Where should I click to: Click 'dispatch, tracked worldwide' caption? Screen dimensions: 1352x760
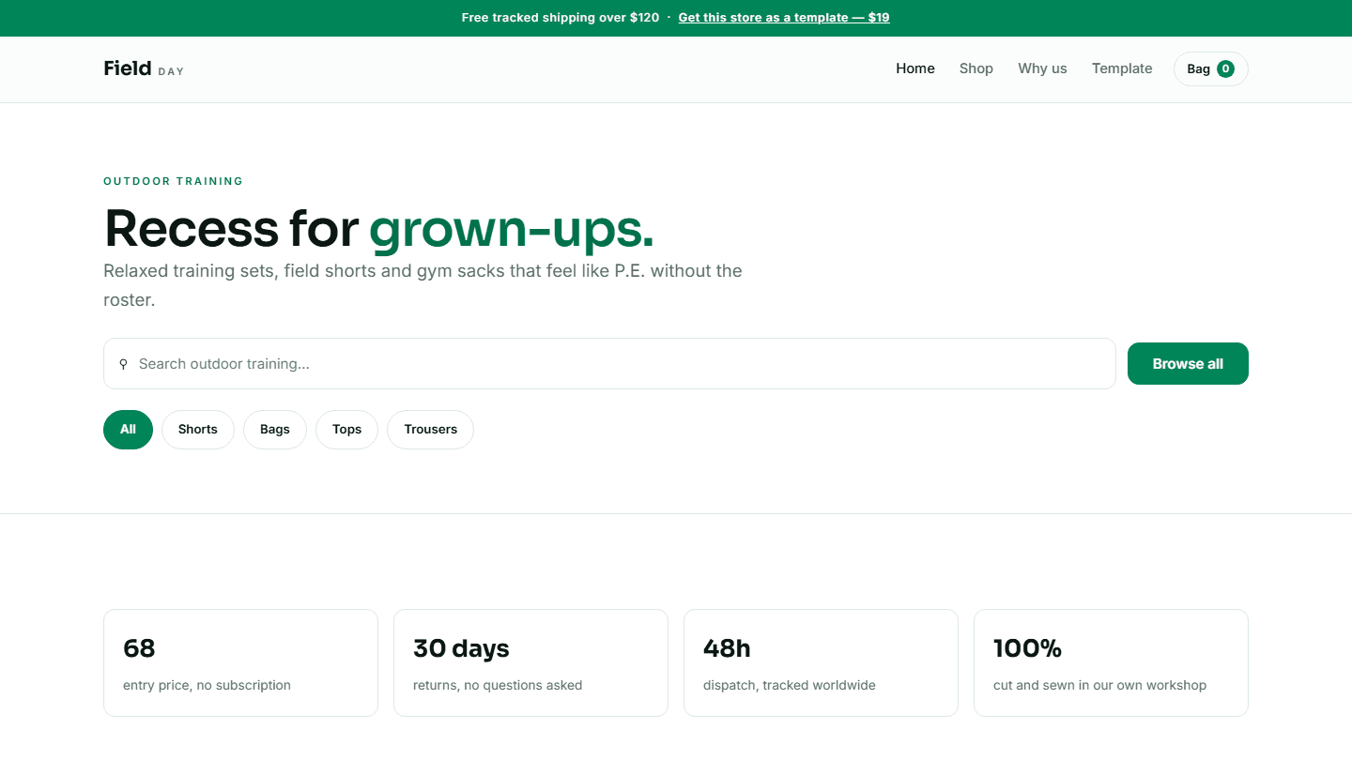790,685
